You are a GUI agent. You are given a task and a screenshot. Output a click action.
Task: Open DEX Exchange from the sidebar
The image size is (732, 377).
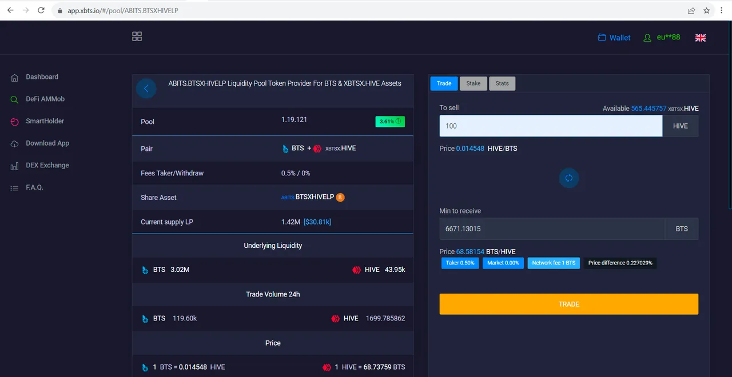[47, 166]
